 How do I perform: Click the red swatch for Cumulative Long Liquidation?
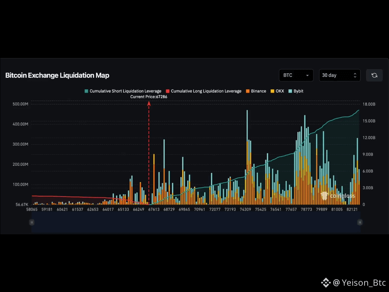tap(168, 91)
